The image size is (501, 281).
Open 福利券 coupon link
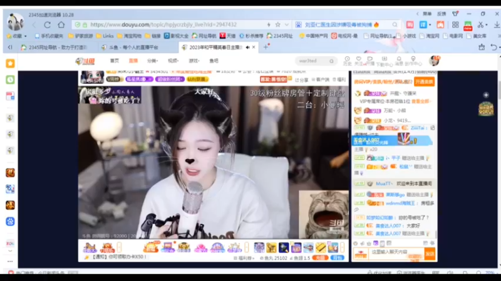point(244,258)
